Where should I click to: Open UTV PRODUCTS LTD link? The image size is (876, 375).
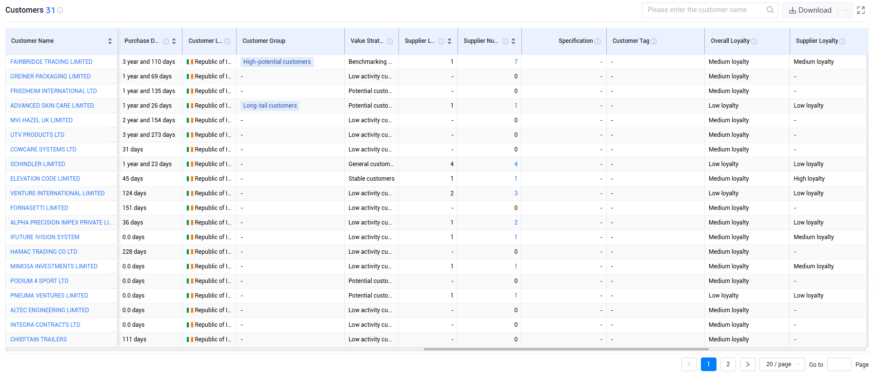click(x=38, y=135)
